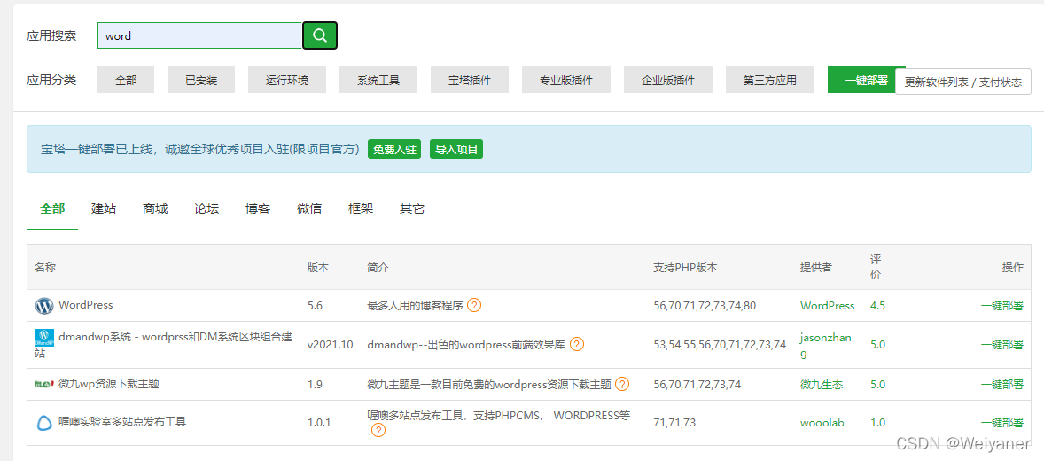Click the 简介 column header
The height and width of the screenshot is (461, 1044).
click(378, 267)
